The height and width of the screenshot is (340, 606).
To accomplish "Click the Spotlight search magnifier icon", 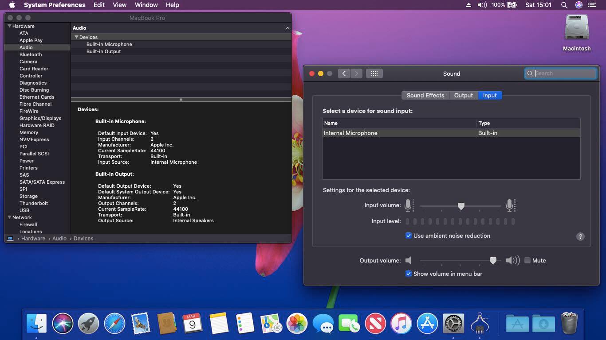I will [x=564, y=5].
